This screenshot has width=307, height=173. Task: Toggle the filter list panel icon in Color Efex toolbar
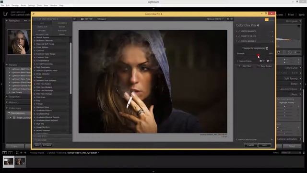[75, 19]
